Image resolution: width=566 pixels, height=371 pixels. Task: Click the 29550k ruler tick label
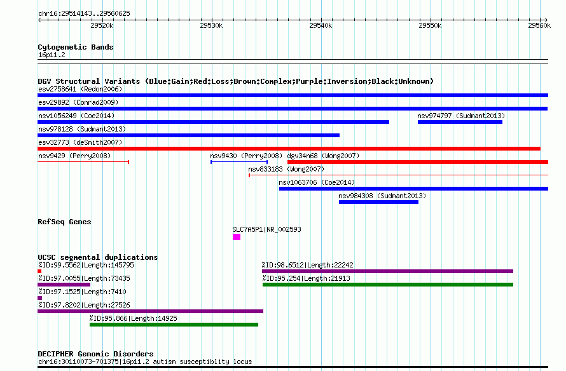click(430, 25)
